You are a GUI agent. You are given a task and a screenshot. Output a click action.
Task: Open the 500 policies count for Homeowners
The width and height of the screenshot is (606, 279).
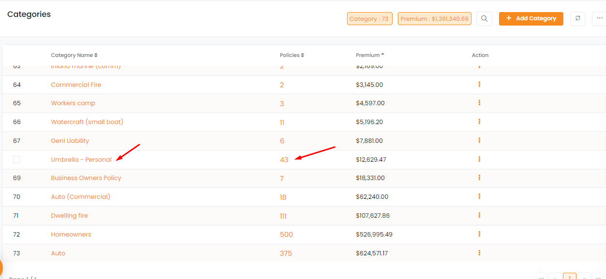[x=287, y=235]
